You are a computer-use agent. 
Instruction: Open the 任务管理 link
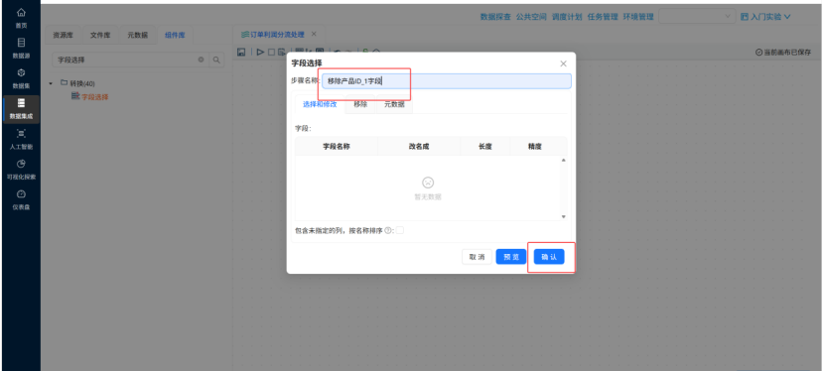[603, 17]
